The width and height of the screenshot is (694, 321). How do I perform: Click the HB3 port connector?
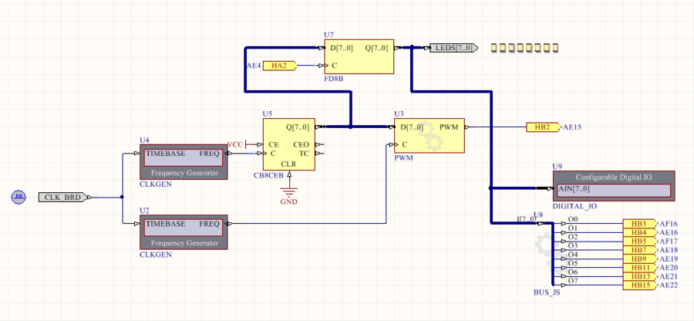(x=638, y=223)
